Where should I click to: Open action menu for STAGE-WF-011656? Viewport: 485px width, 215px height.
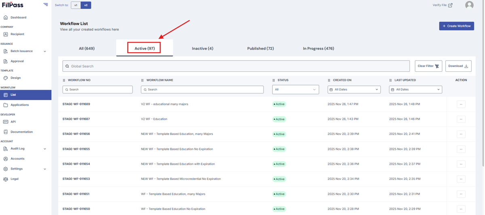(x=461, y=134)
